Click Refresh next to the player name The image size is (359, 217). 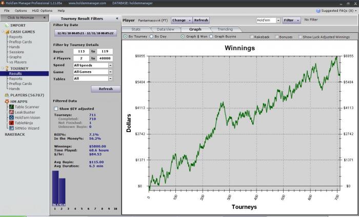click(x=201, y=20)
